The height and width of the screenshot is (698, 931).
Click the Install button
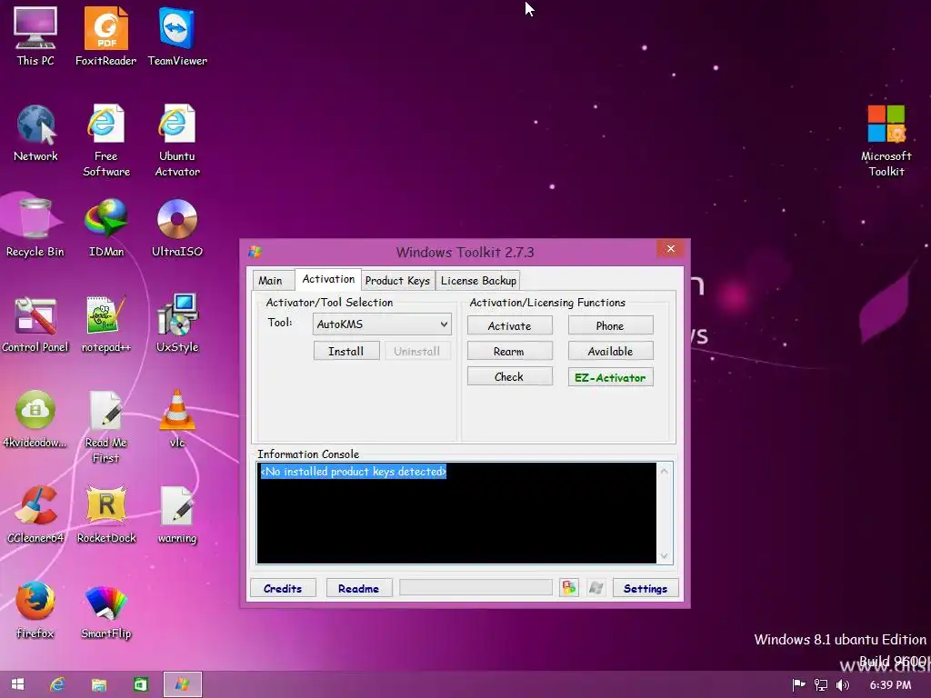[x=346, y=351]
